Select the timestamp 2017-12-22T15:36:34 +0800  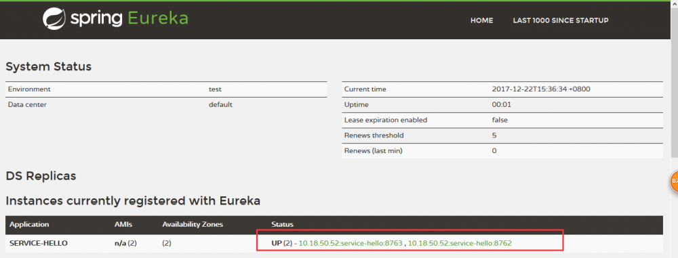(x=541, y=89)
